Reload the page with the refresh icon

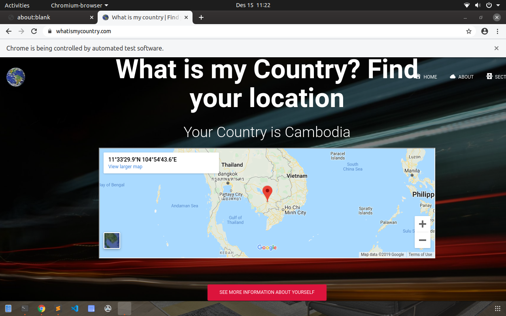coord(34,31)
